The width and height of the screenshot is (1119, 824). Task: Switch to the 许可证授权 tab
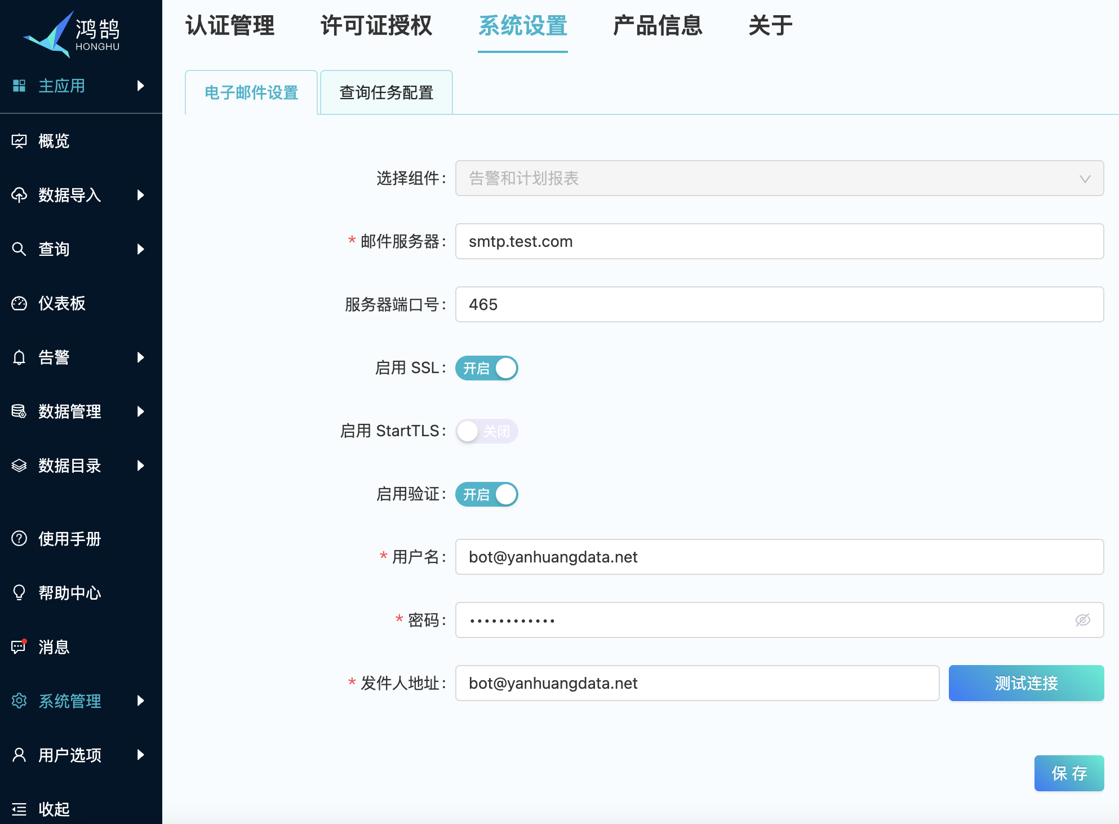tap(376, 26)
